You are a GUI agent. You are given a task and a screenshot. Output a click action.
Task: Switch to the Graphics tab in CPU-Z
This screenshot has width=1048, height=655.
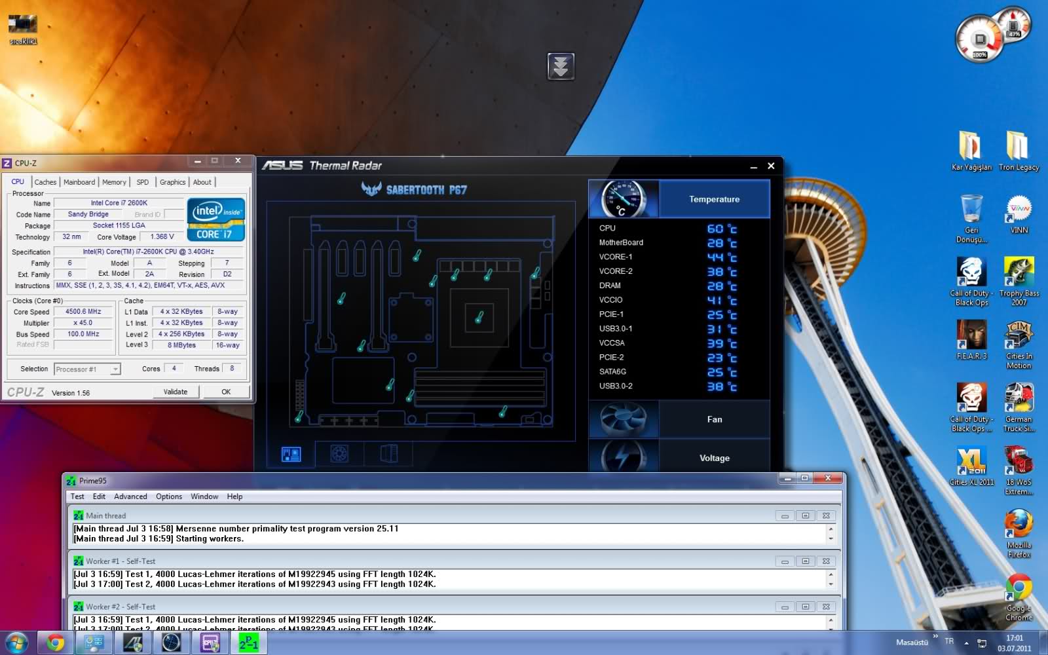click(173, 182)
